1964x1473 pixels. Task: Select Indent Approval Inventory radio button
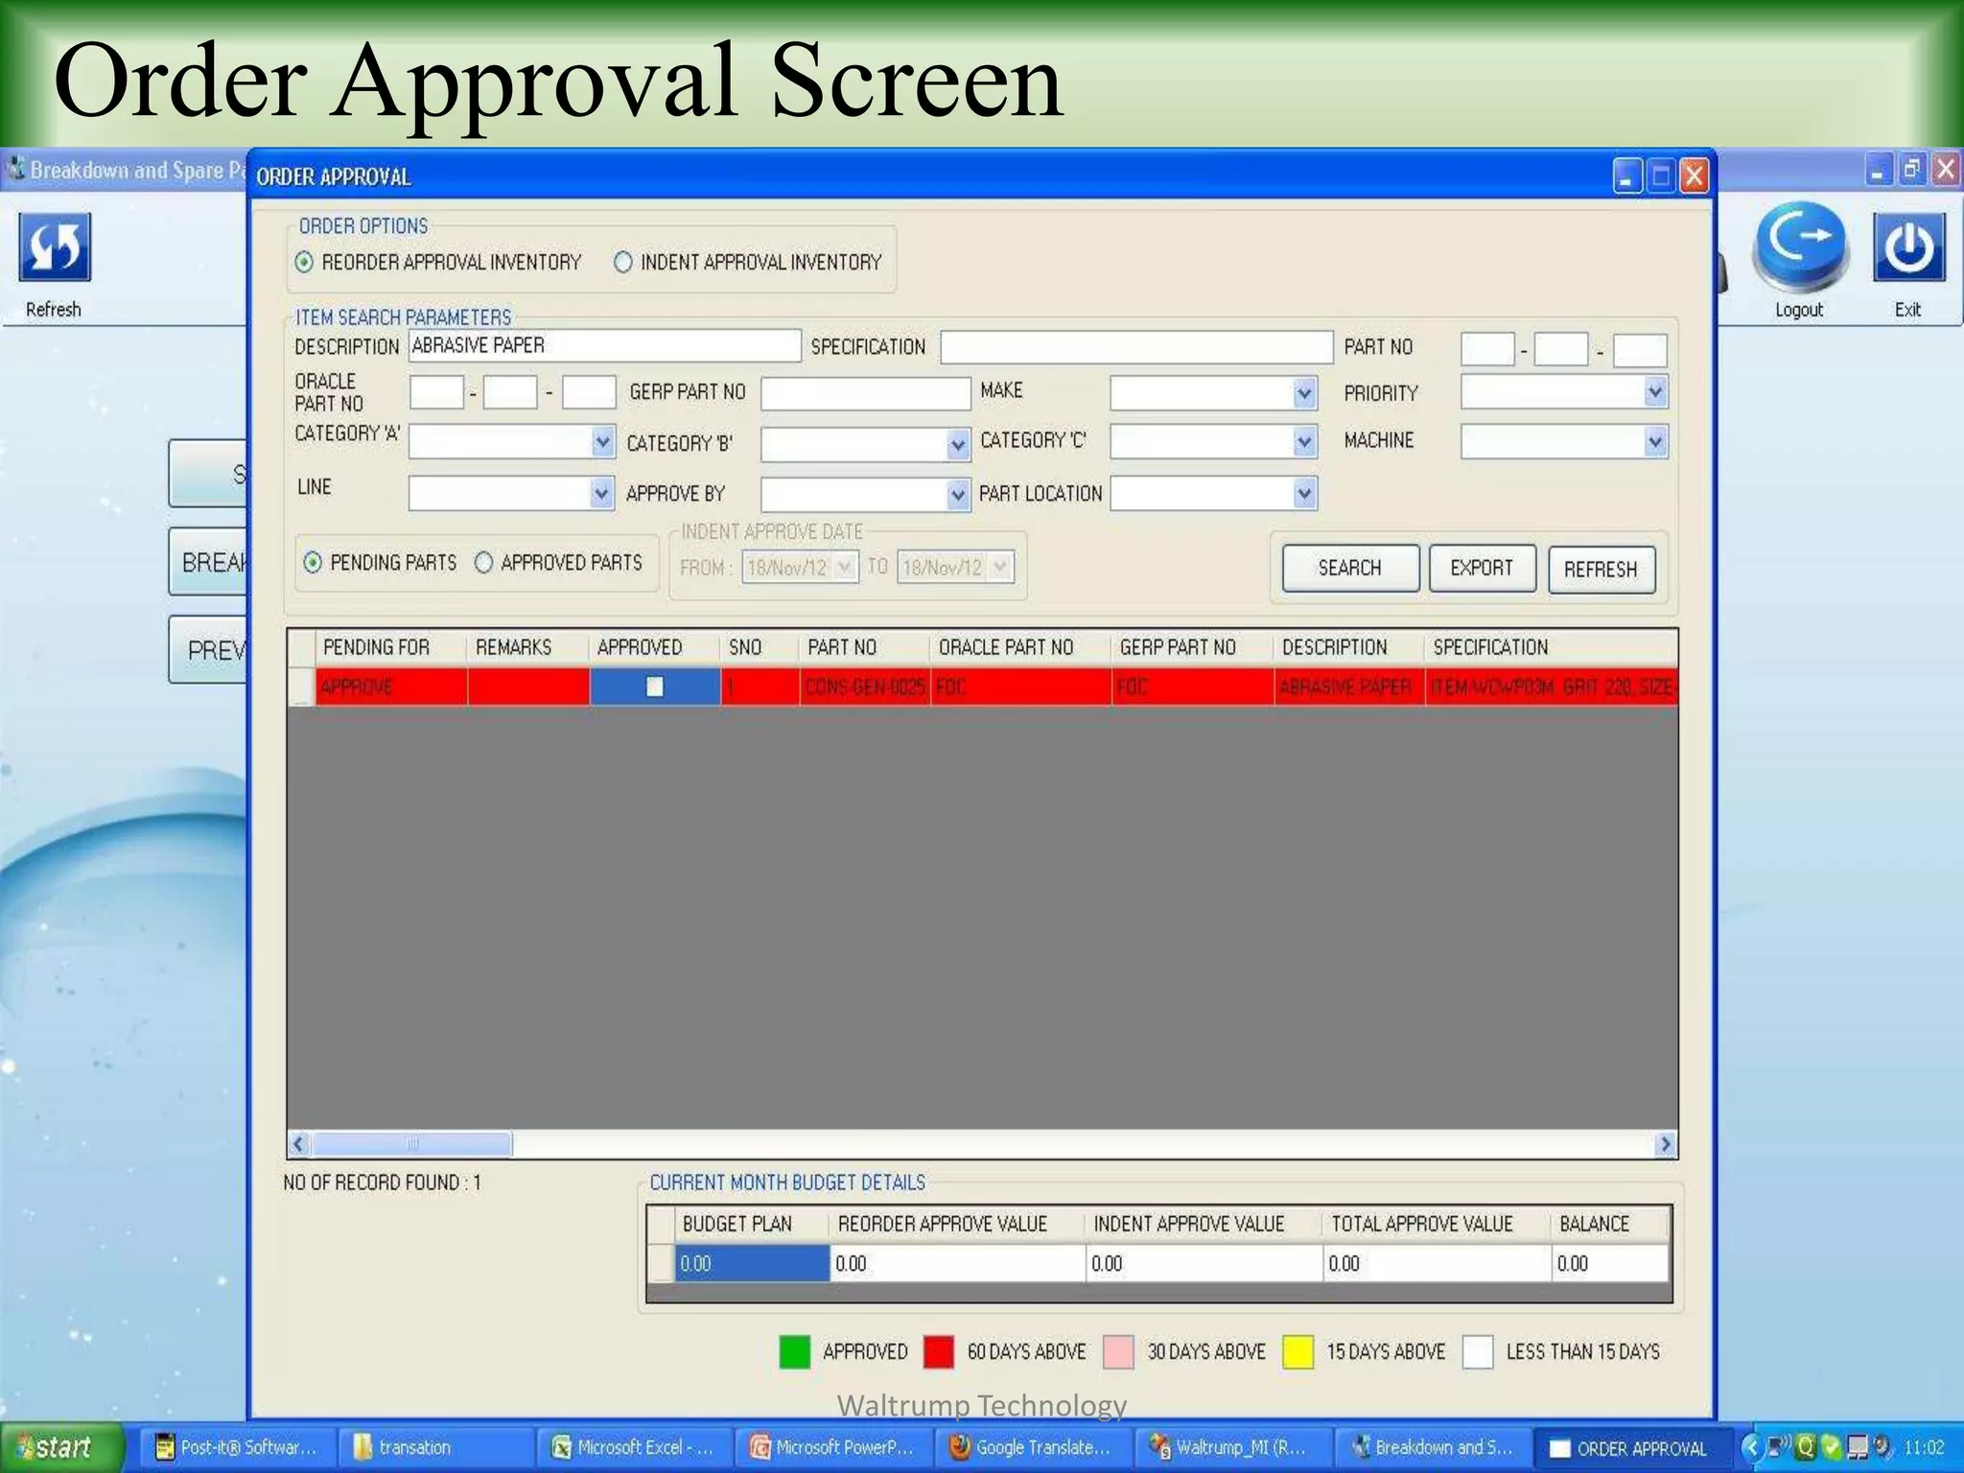coord(623,262)
